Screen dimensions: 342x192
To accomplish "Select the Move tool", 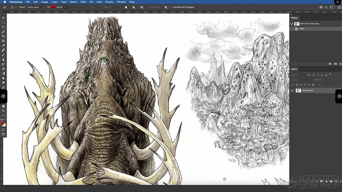I will [3, 17].
